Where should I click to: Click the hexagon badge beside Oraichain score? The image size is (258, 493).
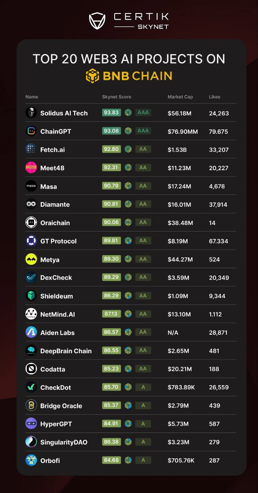click(x=128, y=222)
